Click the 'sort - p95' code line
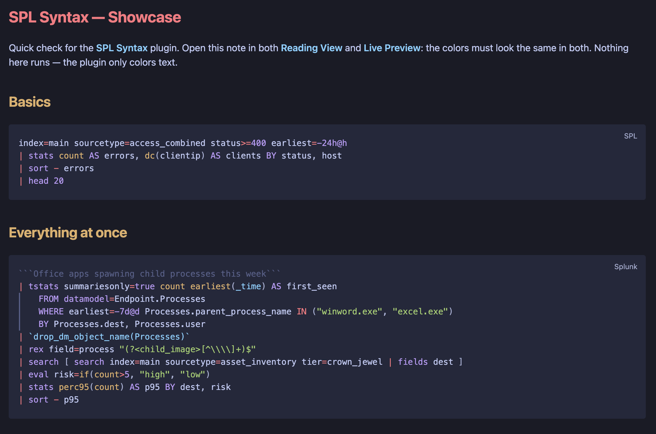Viewport: 656px width, 434px height. (x=49, y=400)
